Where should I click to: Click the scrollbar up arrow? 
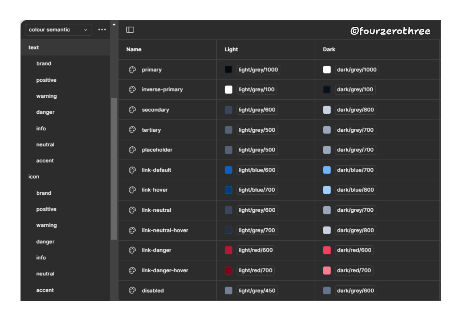click(114, 24)
